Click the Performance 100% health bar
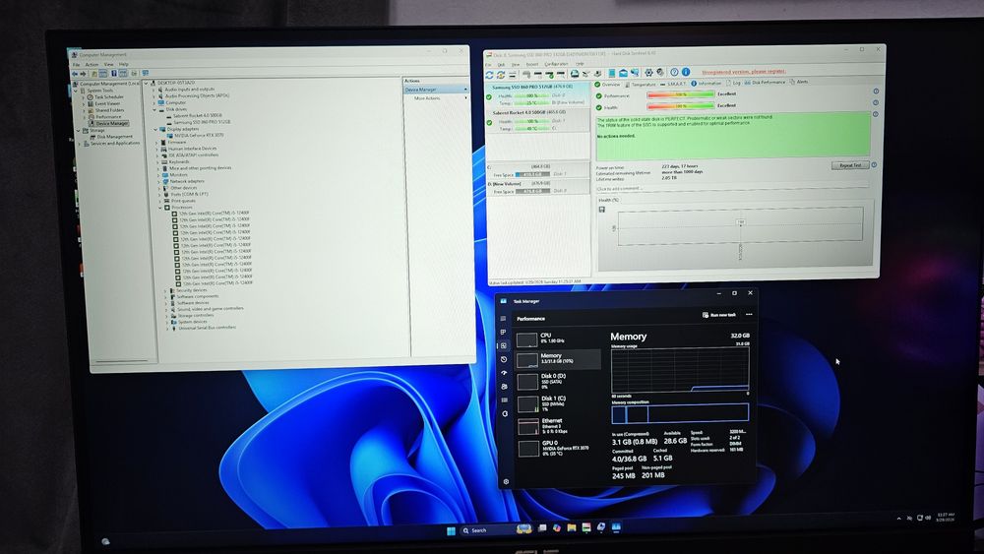 pyautogui.click(x=680, y=94)
